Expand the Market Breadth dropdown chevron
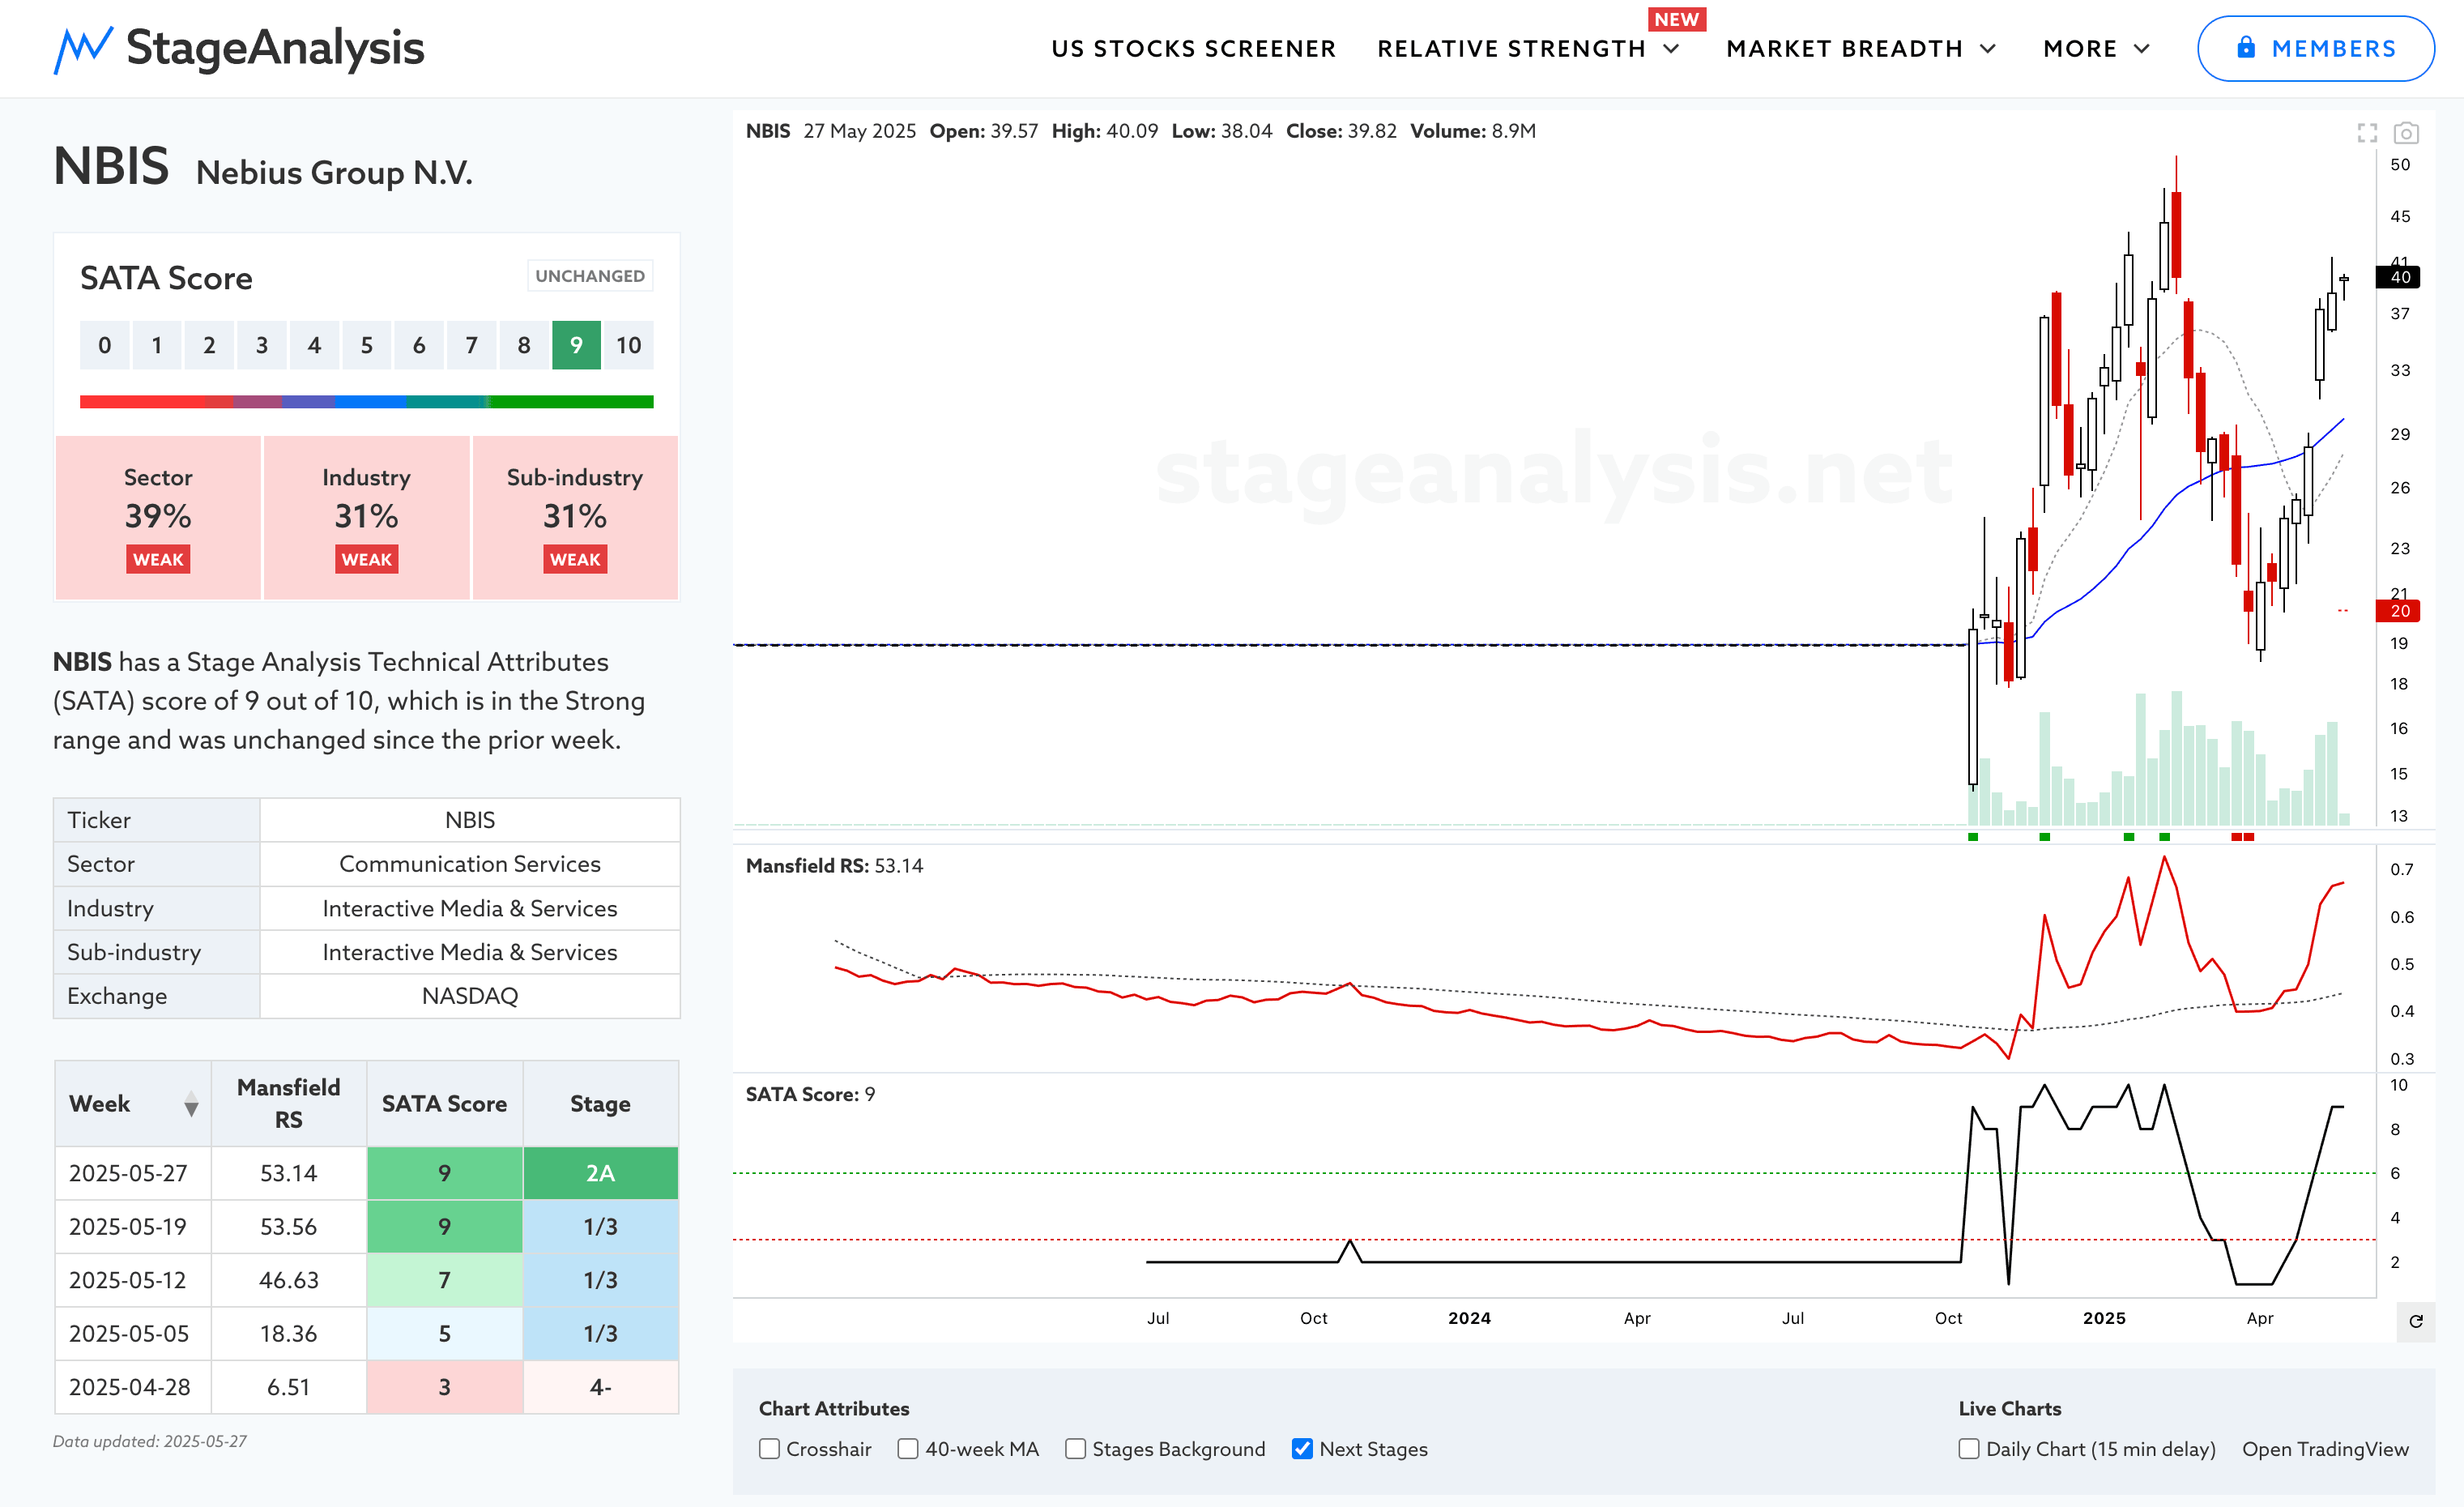2464x1507 pixels. point(1988,49)
